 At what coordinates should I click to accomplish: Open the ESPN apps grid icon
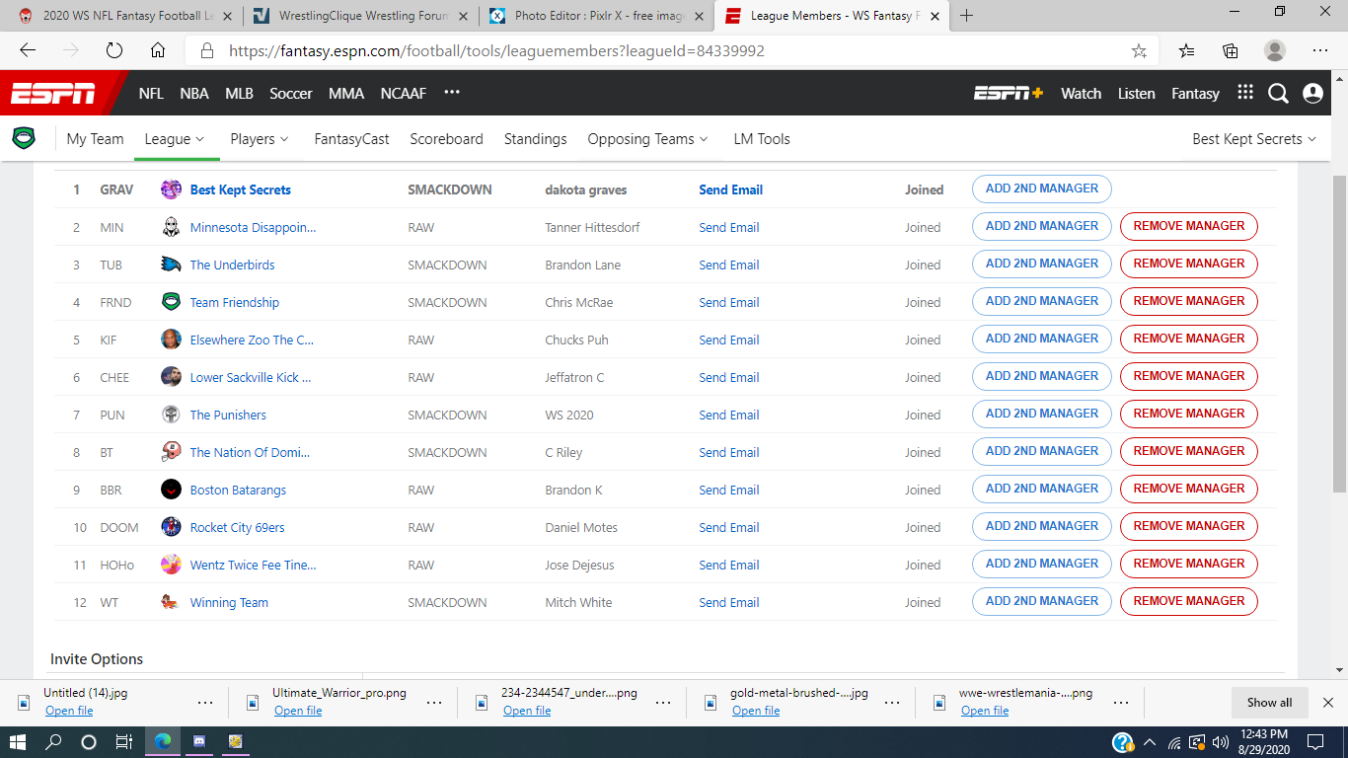pos(1245,93)
